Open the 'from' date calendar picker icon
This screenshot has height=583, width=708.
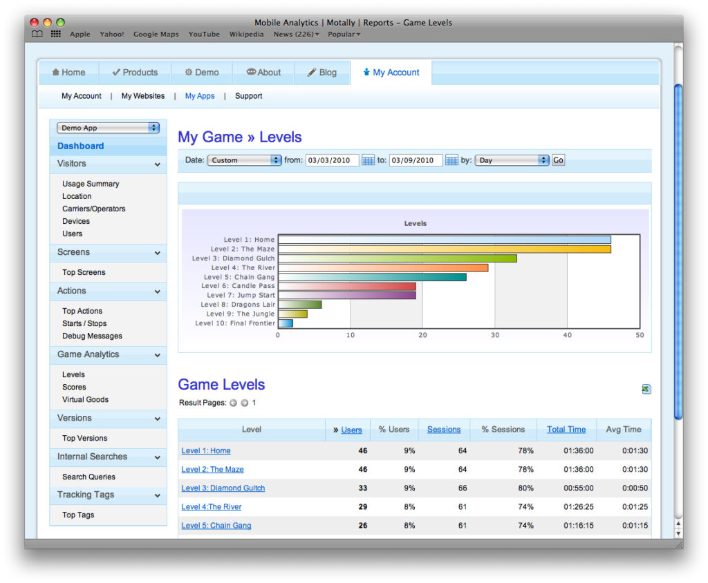pyautogui.click(x=368, y=160)
